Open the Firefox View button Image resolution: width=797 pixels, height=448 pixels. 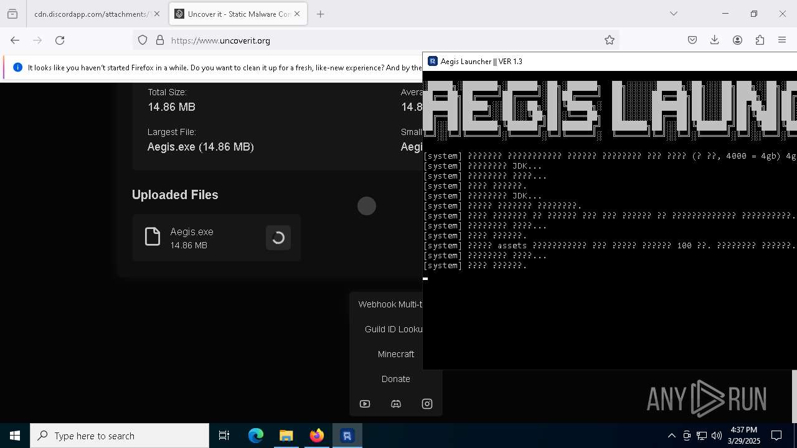12,14
